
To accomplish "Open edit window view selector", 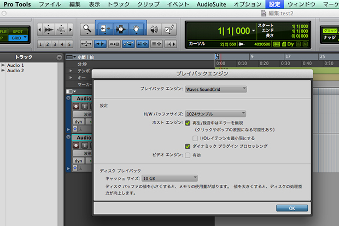I will point(71,91).
